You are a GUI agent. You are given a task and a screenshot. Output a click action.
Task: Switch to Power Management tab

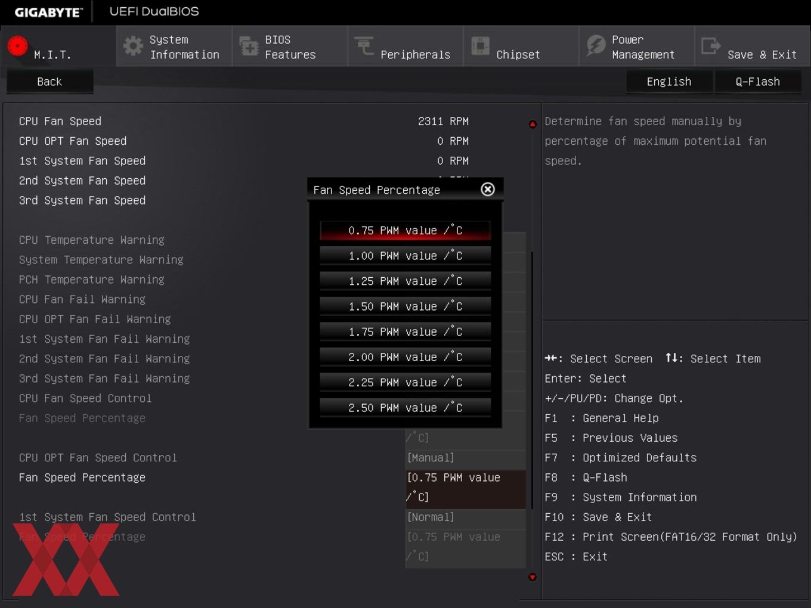coord(637,46)
